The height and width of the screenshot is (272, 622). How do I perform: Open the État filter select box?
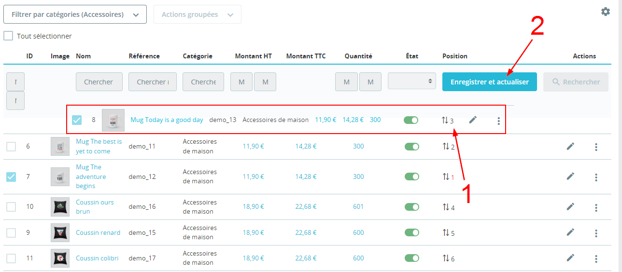(x=411, y=82)
